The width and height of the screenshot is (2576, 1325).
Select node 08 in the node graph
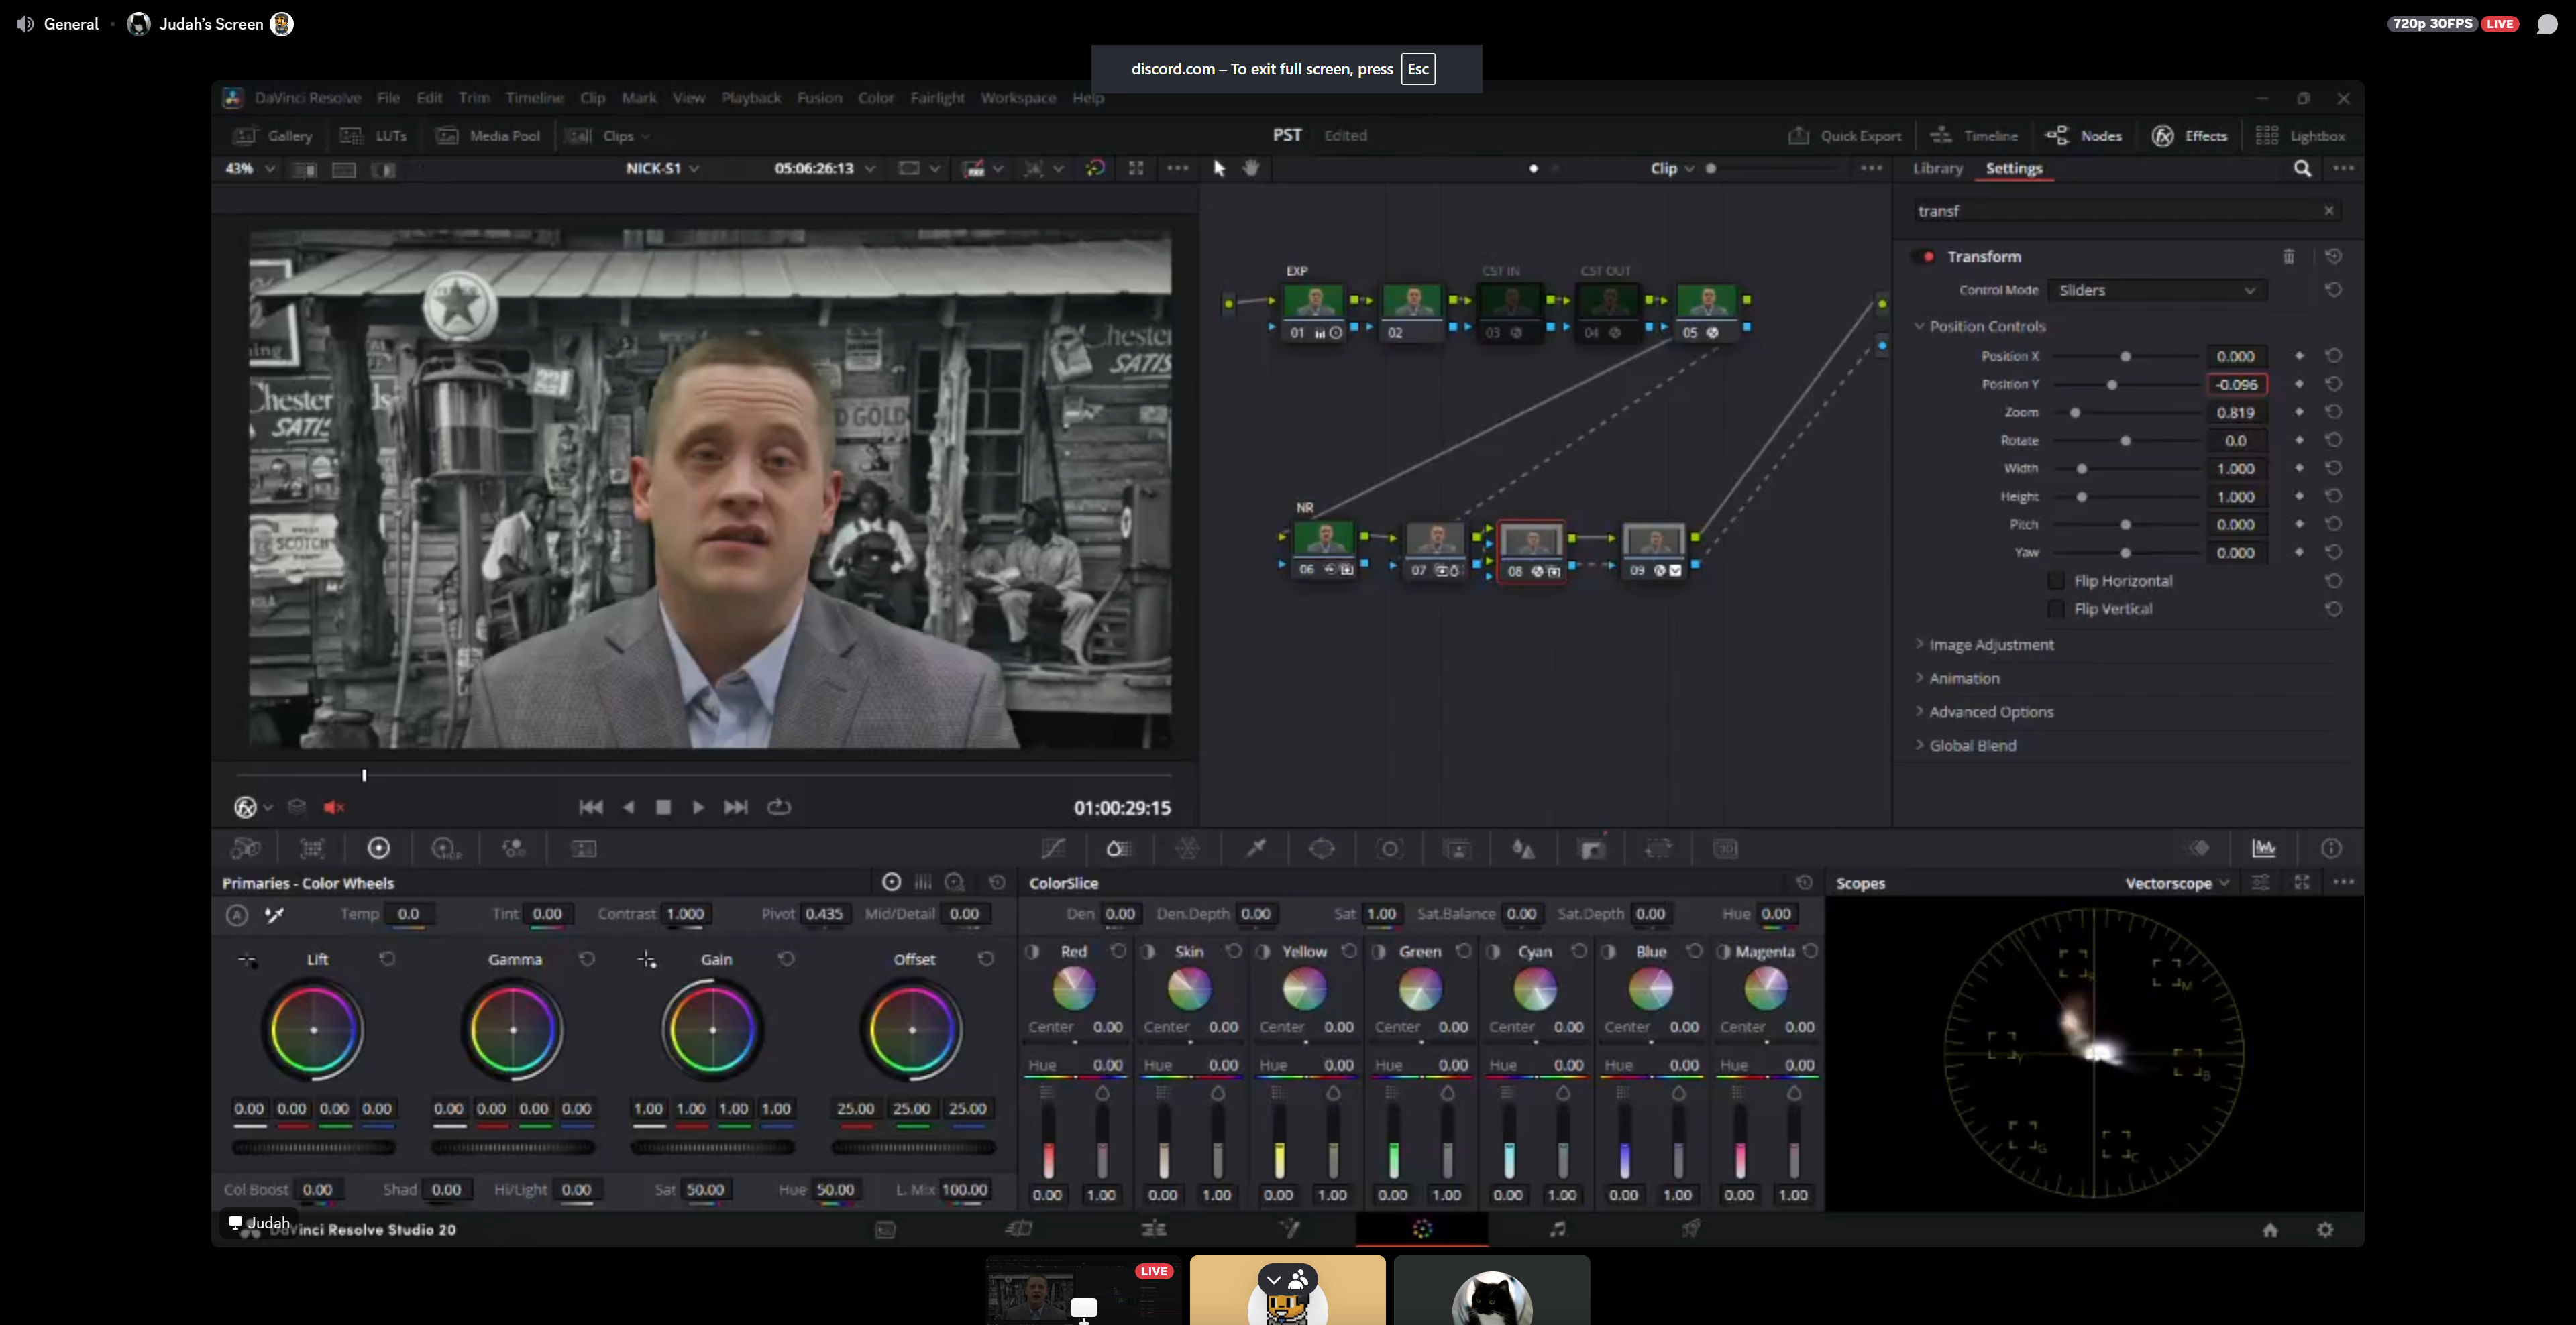1530,542
